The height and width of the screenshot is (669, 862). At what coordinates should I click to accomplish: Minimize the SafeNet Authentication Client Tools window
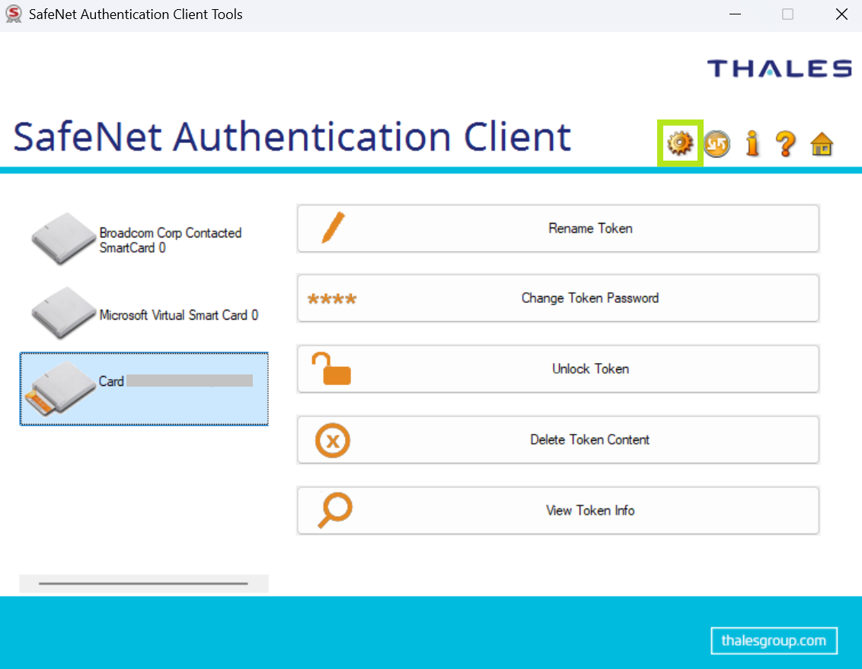click(x=735, y=14)
